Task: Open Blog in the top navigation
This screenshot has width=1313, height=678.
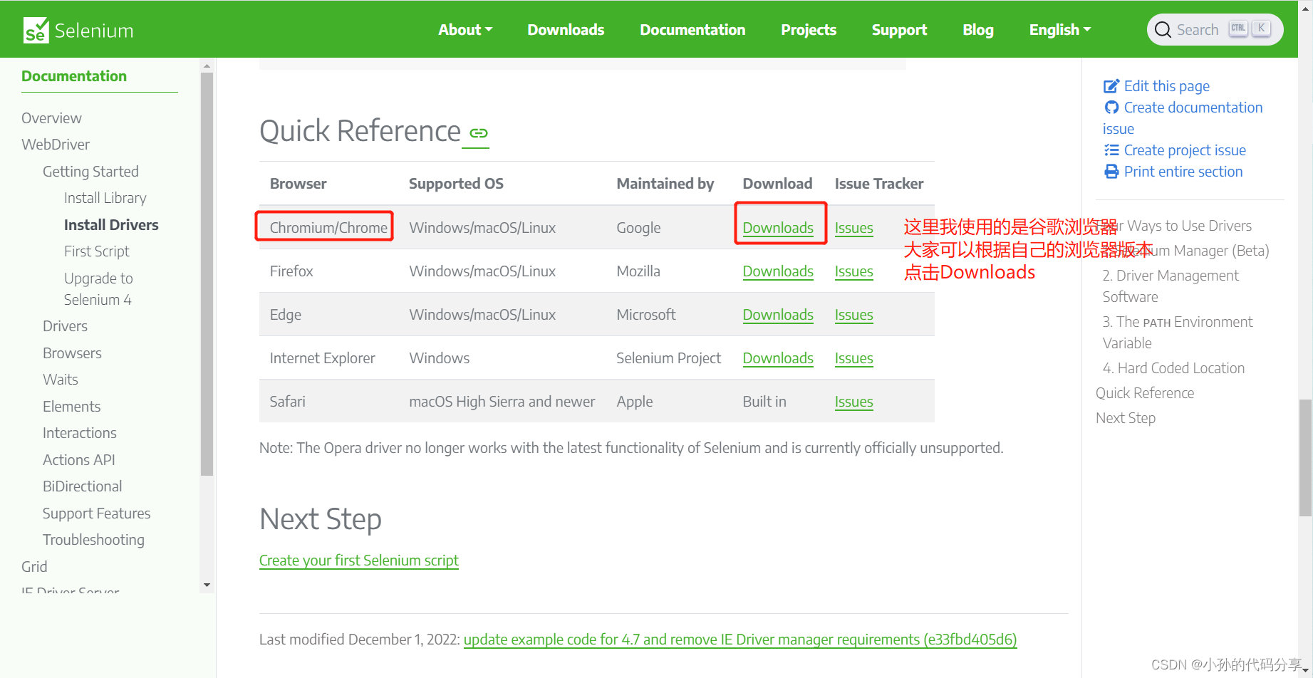Action: coord(978,30)
